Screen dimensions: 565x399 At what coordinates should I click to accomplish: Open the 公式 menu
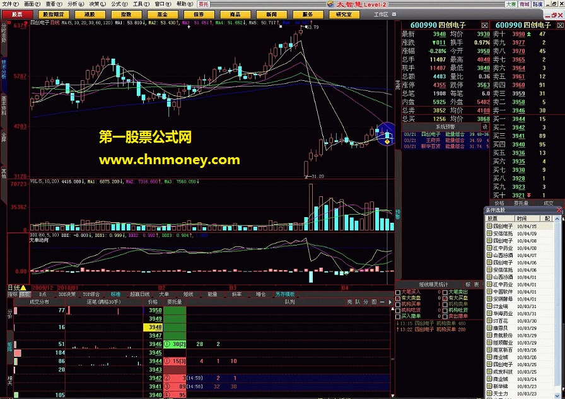[x=119, y=4]
